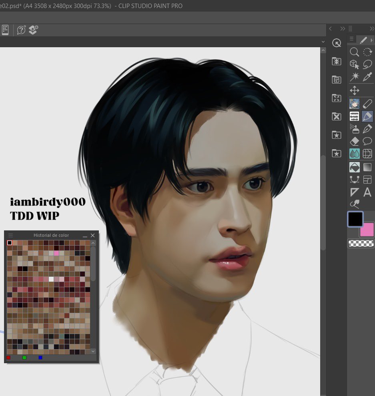The width and height of the screenshot is (375, 396).
Task: Select the Operation object cube tool
Action: pyautogui.click(x=354, y=64)
